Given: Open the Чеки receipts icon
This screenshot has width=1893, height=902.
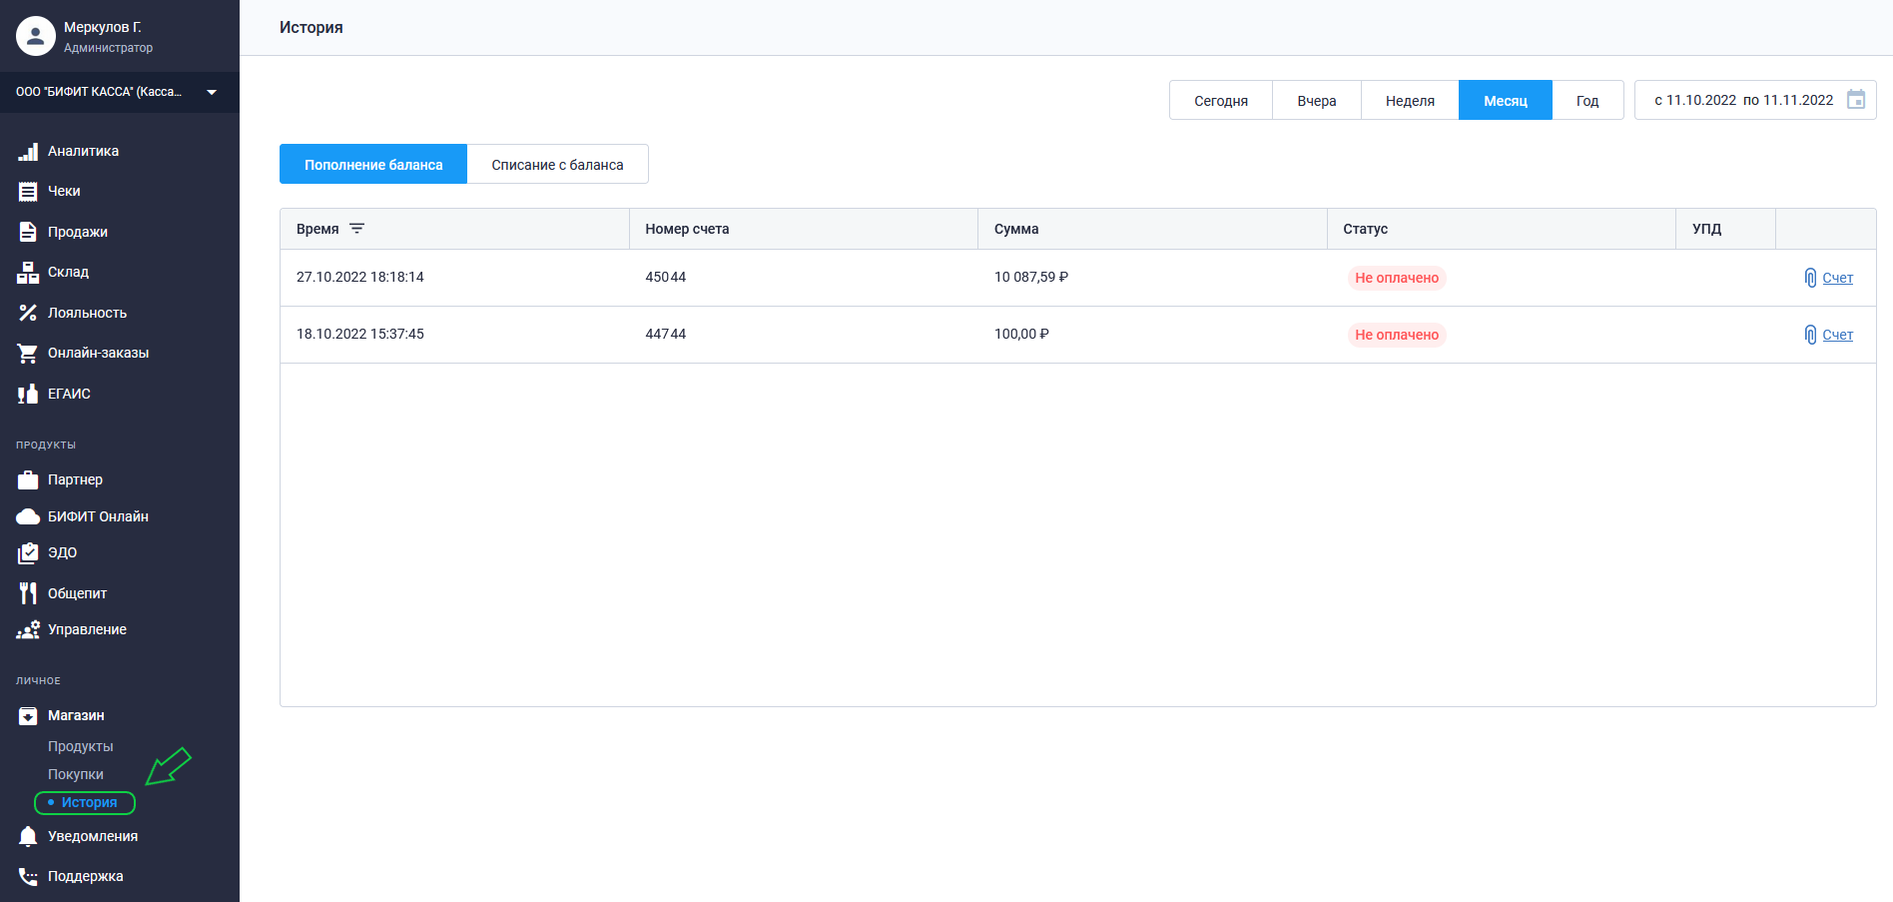Looking at the screenshot, I should 28,191.
